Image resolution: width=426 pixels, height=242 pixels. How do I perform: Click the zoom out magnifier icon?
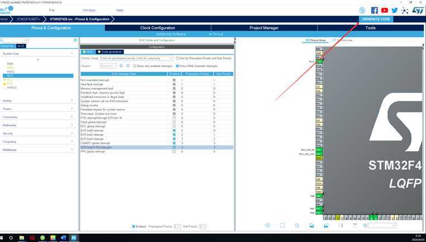click(297, 225)
